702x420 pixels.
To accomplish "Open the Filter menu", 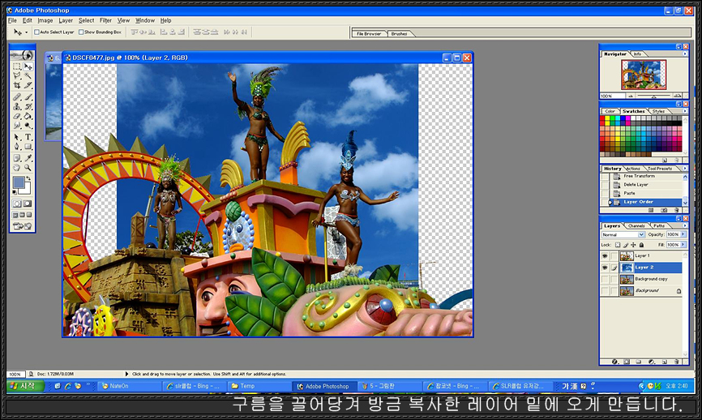I will pyautogui.click(x=105, y=20).
